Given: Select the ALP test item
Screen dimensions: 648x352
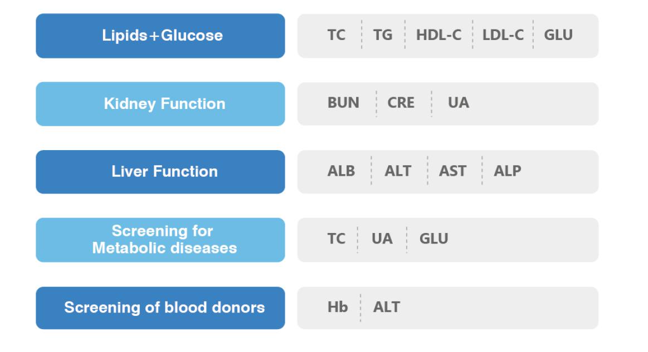Looking at the screenshot, I should (507, 171).
